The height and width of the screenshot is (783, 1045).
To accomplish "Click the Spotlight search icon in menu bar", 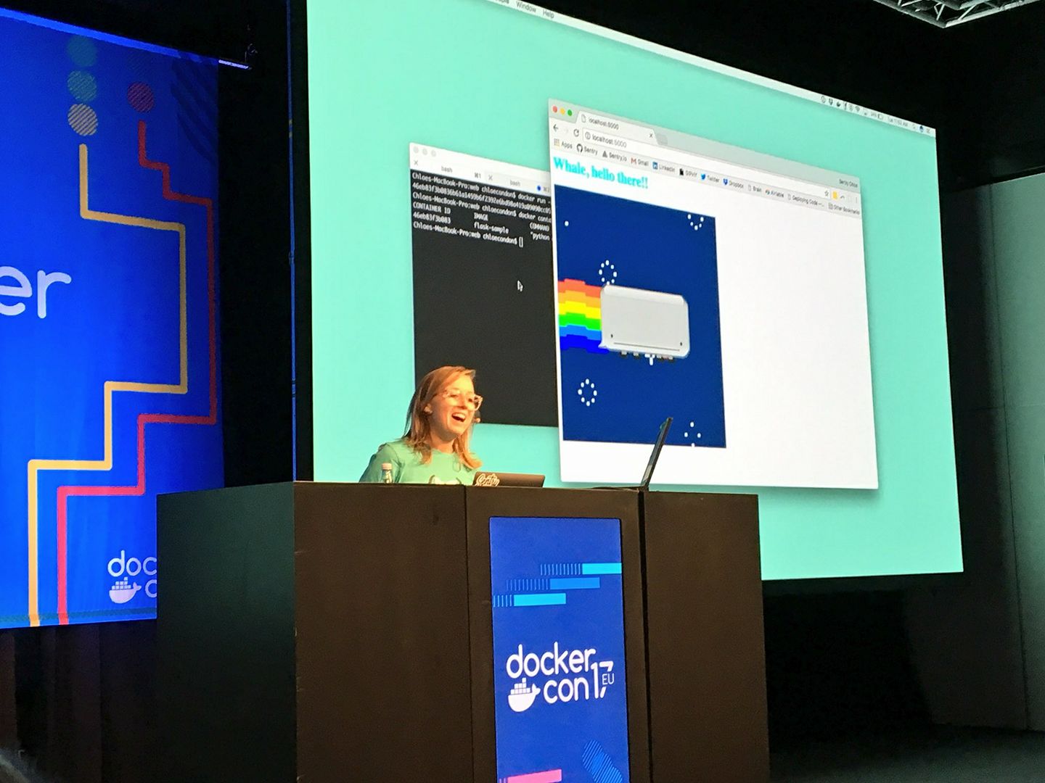I will (915, 128).
